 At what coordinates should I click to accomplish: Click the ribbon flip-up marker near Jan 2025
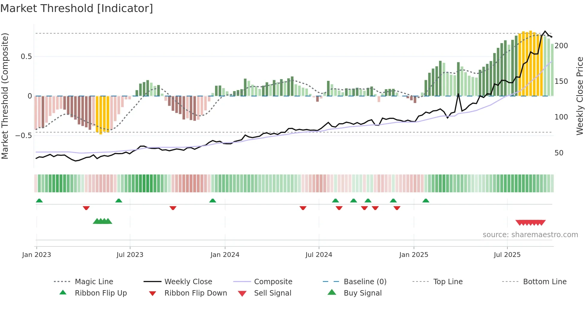coord(426,201)
